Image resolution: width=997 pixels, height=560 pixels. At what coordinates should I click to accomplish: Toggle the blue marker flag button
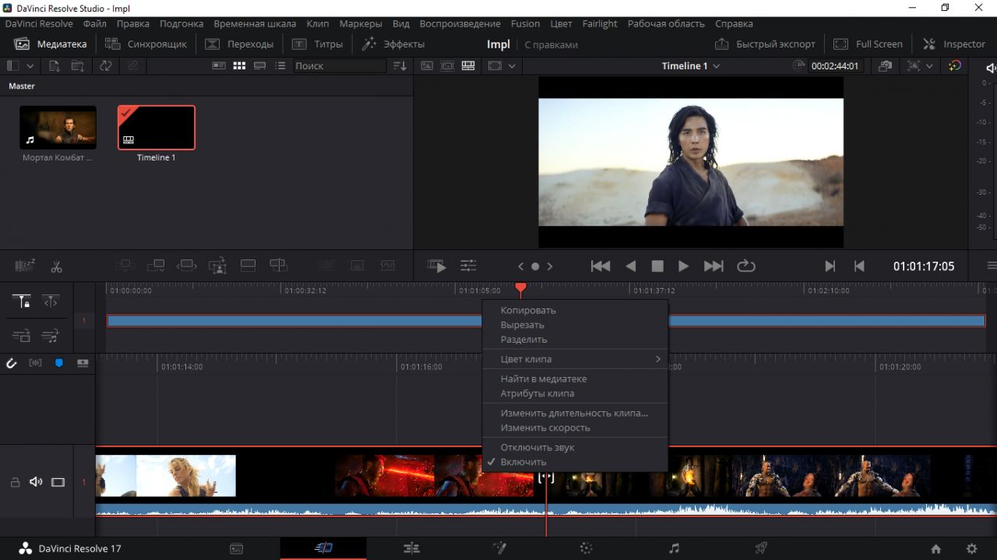tap(58, 363)
